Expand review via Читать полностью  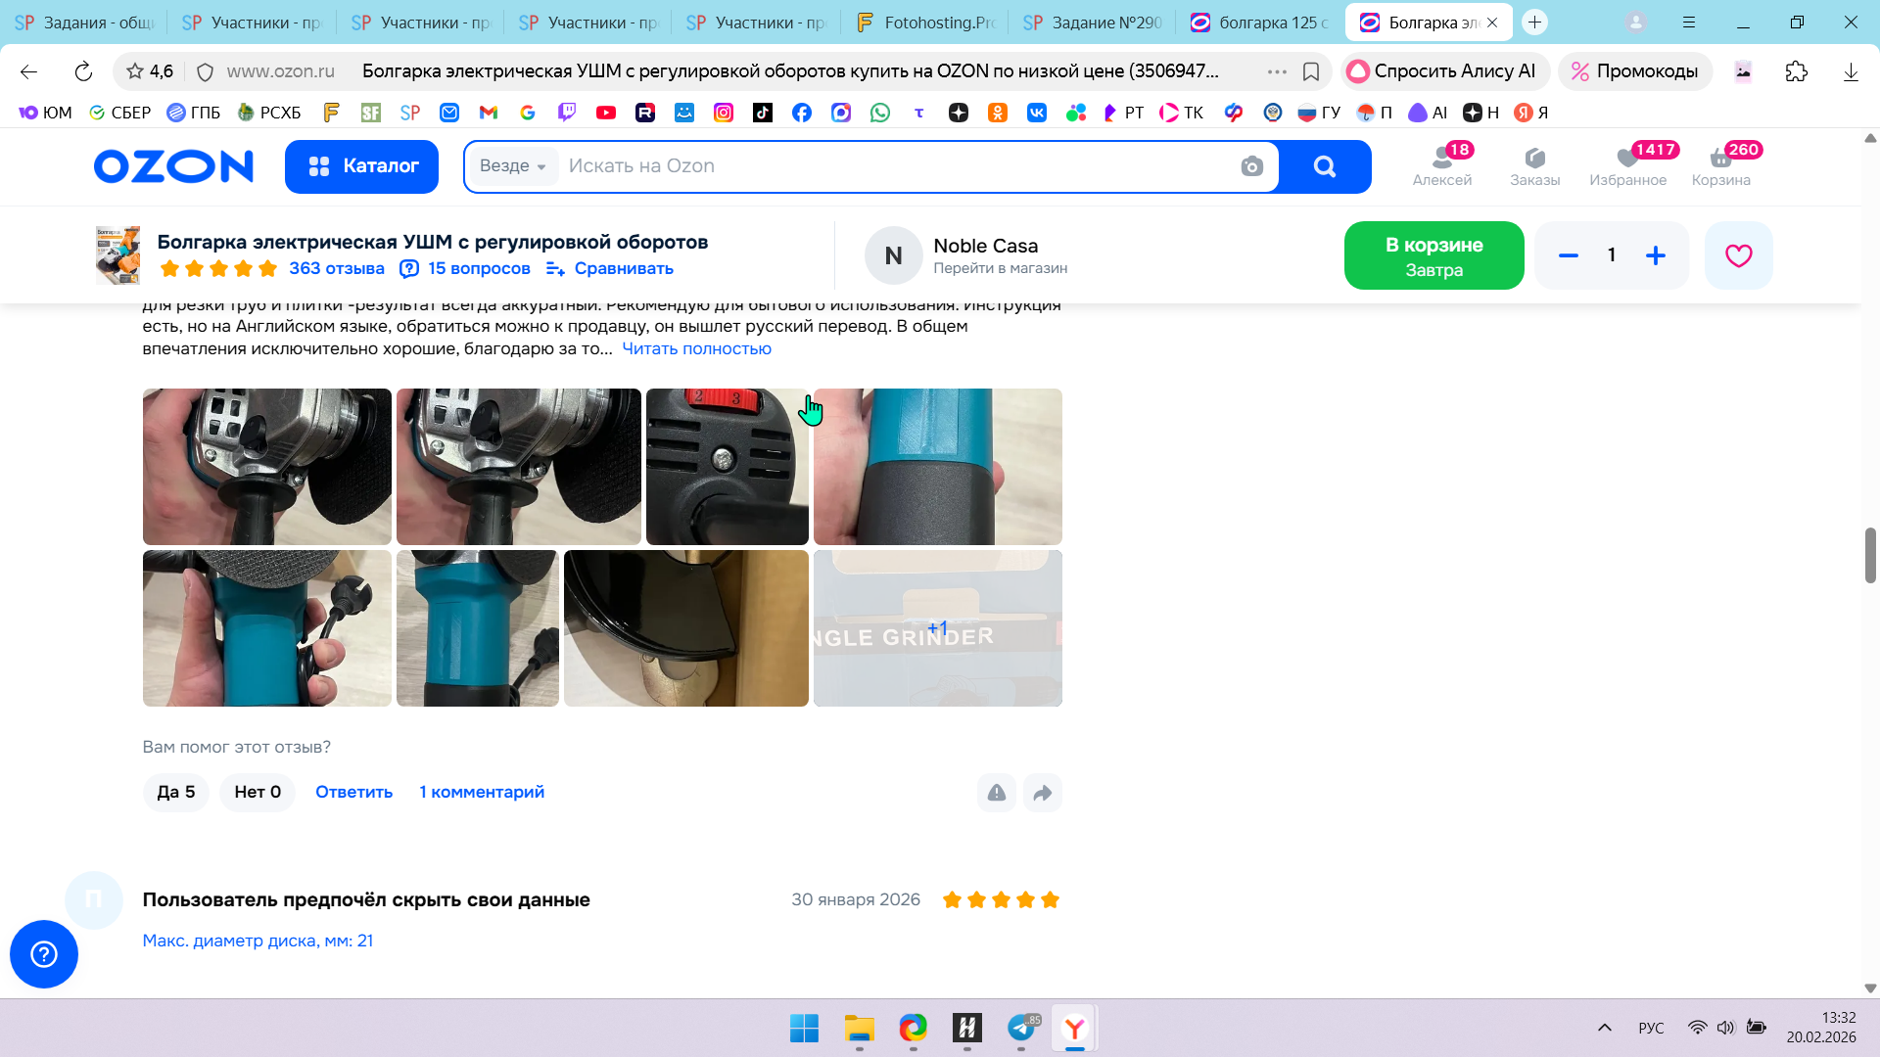coord(696,348)
